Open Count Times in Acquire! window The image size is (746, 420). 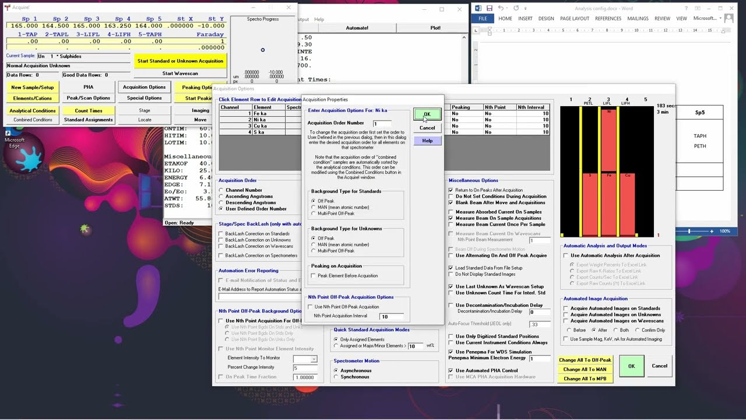click(89, 110)
